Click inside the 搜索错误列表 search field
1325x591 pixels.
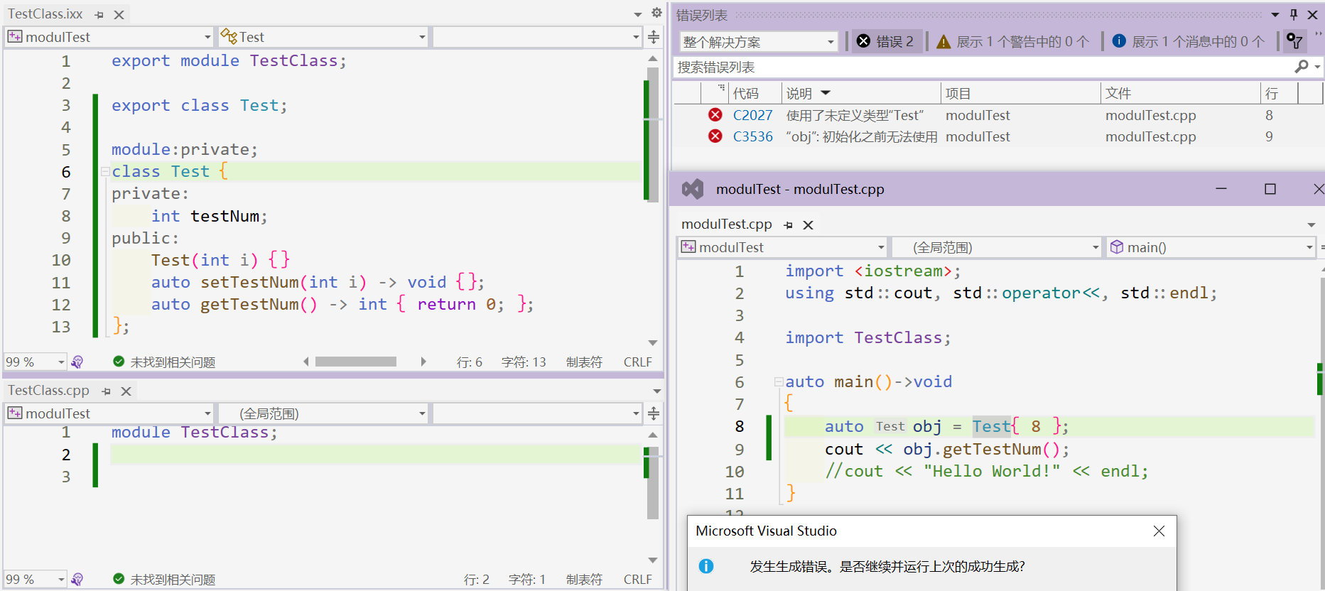980,67
